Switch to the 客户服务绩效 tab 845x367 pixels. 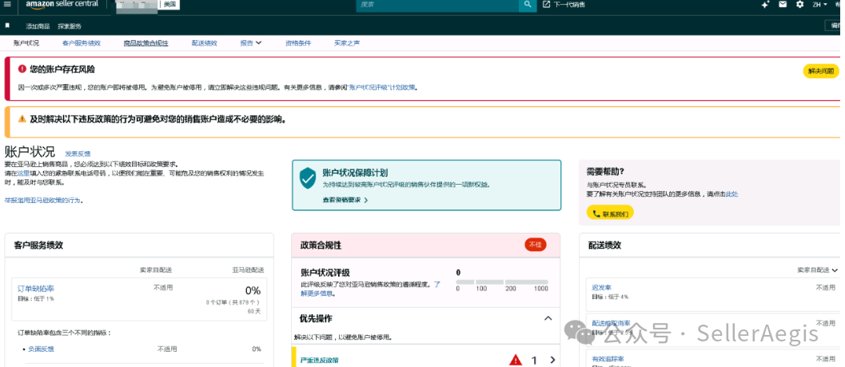click(x=82, y=43)
